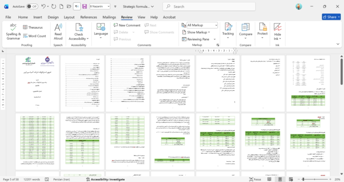Open the Language menu

coord(101,31)
